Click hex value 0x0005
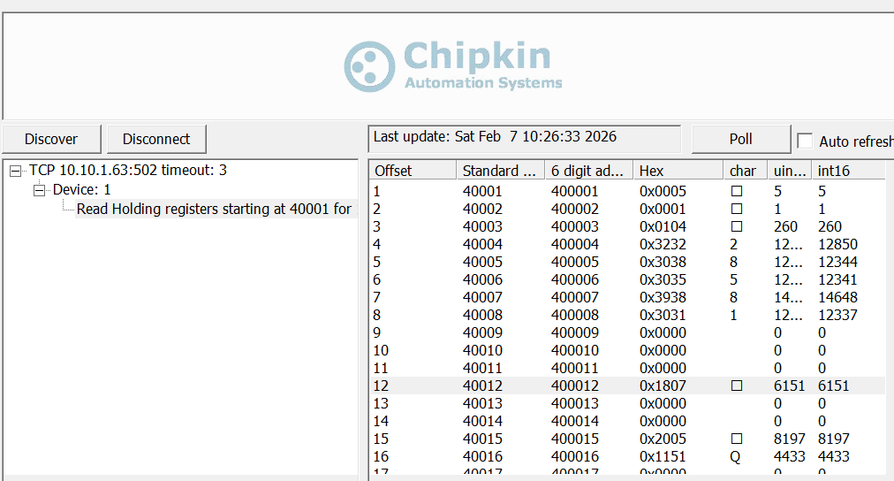Screen dimensions: 894x481 coord(663,191)
